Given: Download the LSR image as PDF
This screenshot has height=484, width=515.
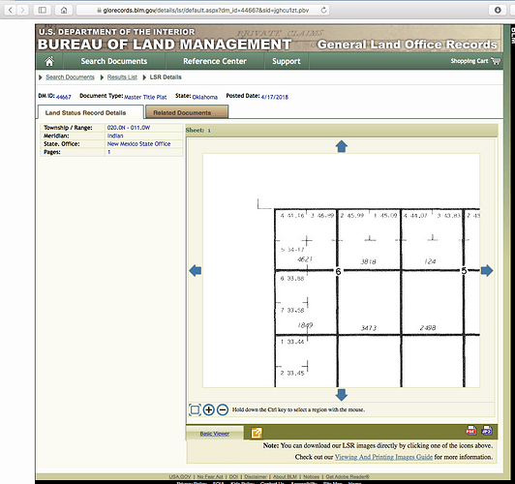Looking at the screenshot, I should click(470, 431).
